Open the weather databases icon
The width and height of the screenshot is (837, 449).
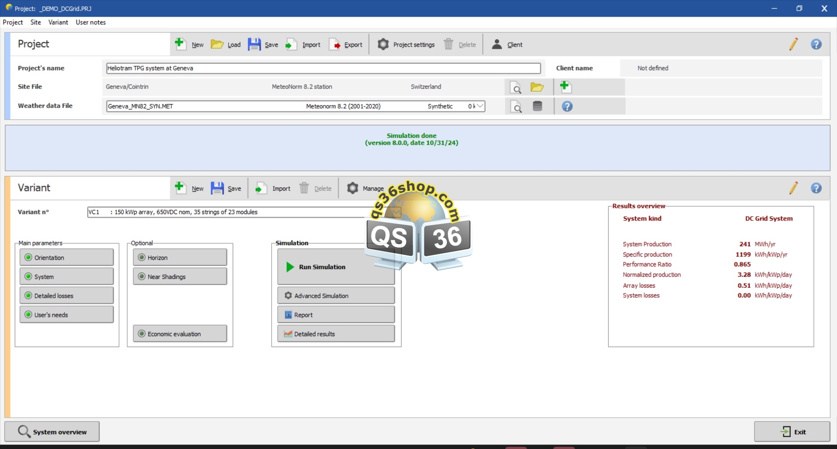[x=538, y=106]
